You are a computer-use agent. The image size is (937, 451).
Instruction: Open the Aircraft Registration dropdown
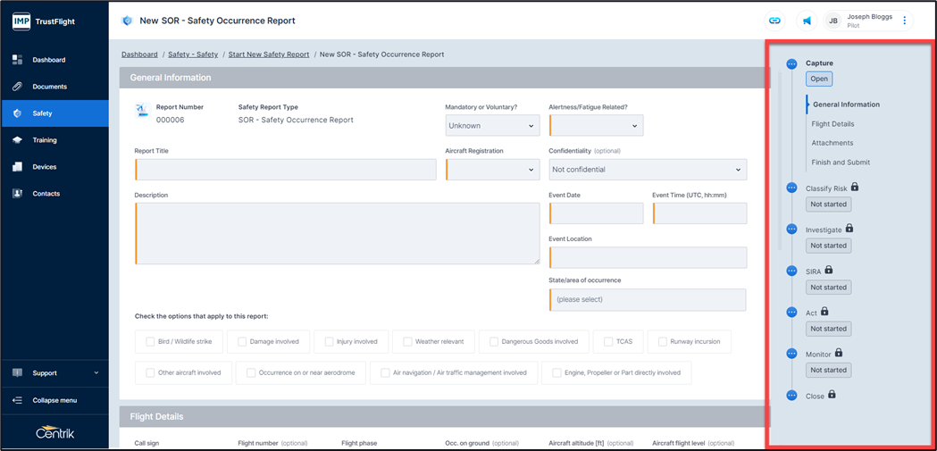click(x=491, y=170)
